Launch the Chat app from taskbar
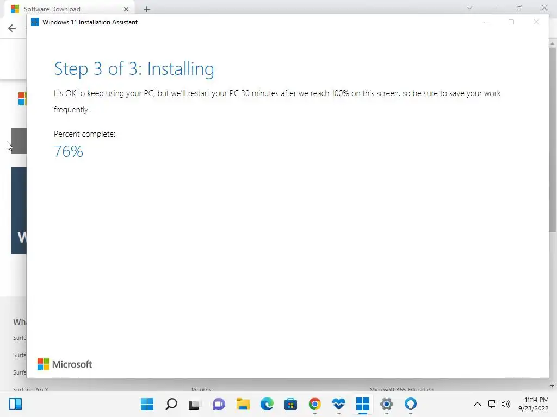The width and height of the screenshot is (557, 417). pyautogui.click(x=219, y=404)
